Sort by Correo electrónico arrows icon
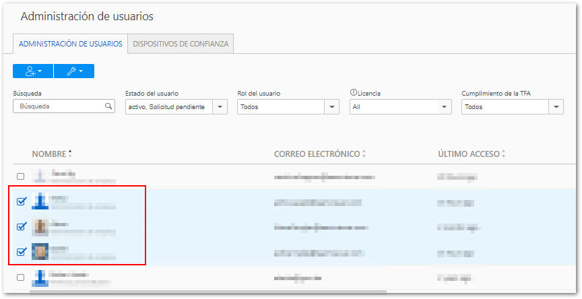Viewport: 582px width, 299px height. [x=364, y=154]
